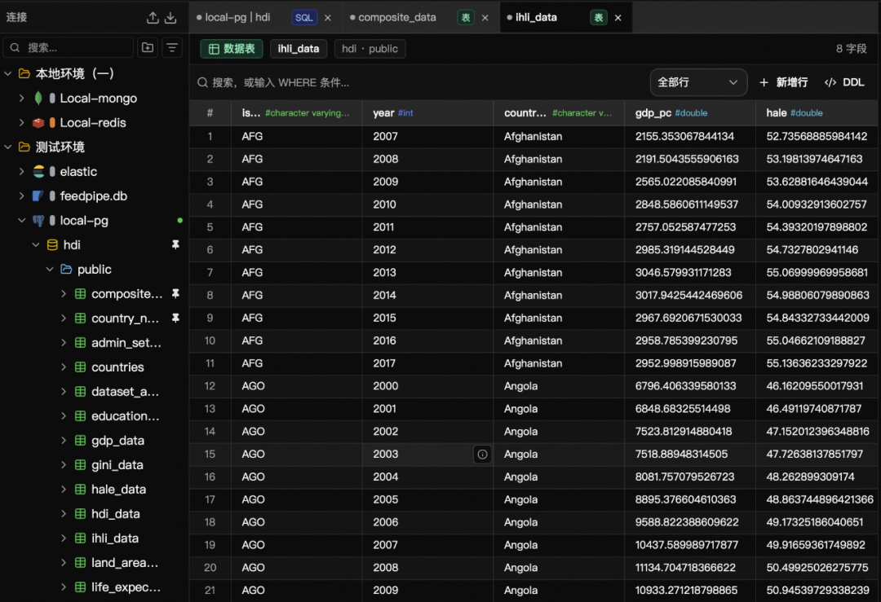Click the upload connections icon

coord(153,17)
